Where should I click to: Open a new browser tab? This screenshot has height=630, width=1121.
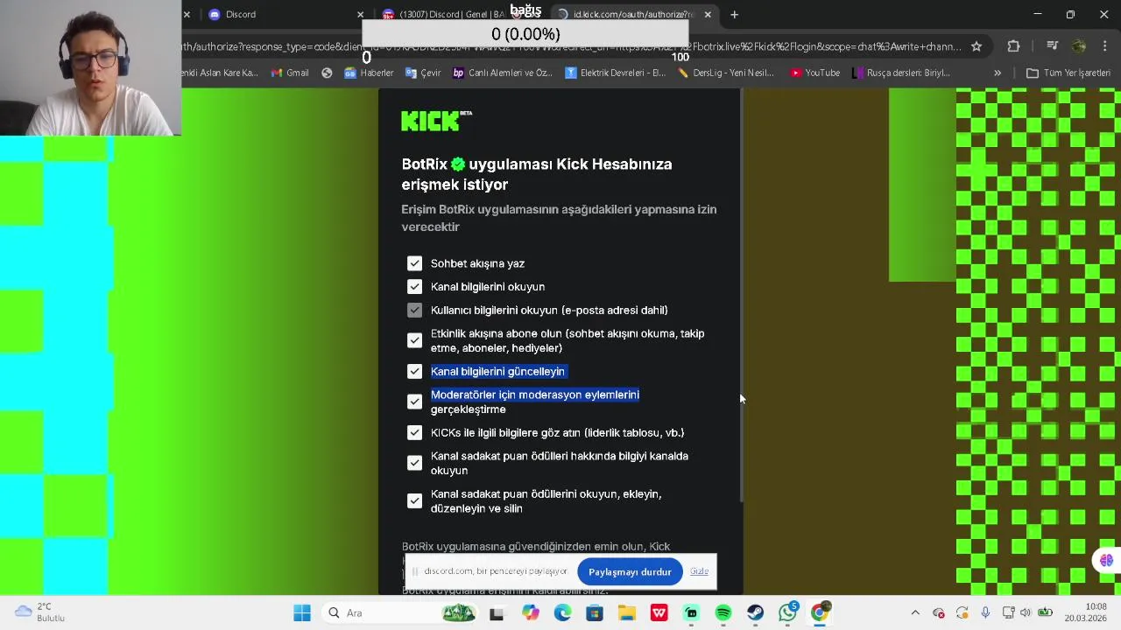(734, 14)
